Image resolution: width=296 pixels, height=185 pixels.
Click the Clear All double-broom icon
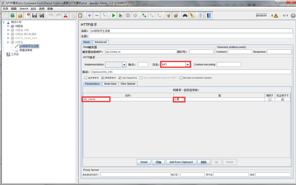coord(176,16)
